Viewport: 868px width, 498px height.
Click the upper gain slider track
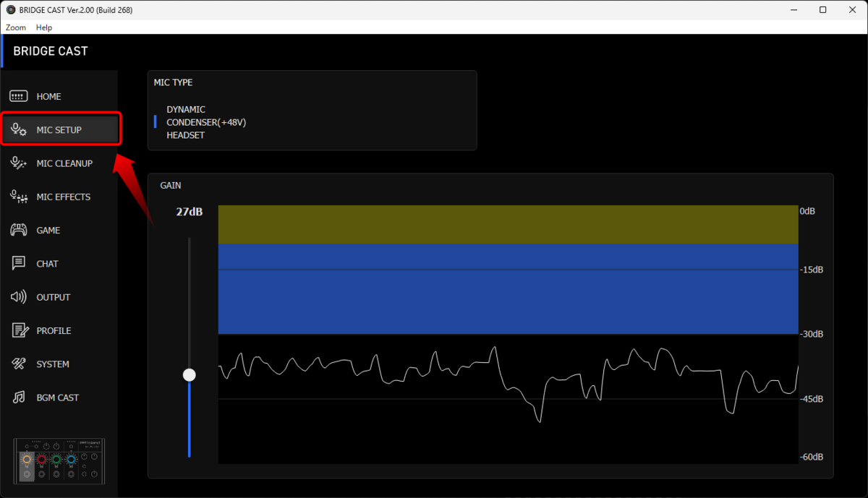190,302
